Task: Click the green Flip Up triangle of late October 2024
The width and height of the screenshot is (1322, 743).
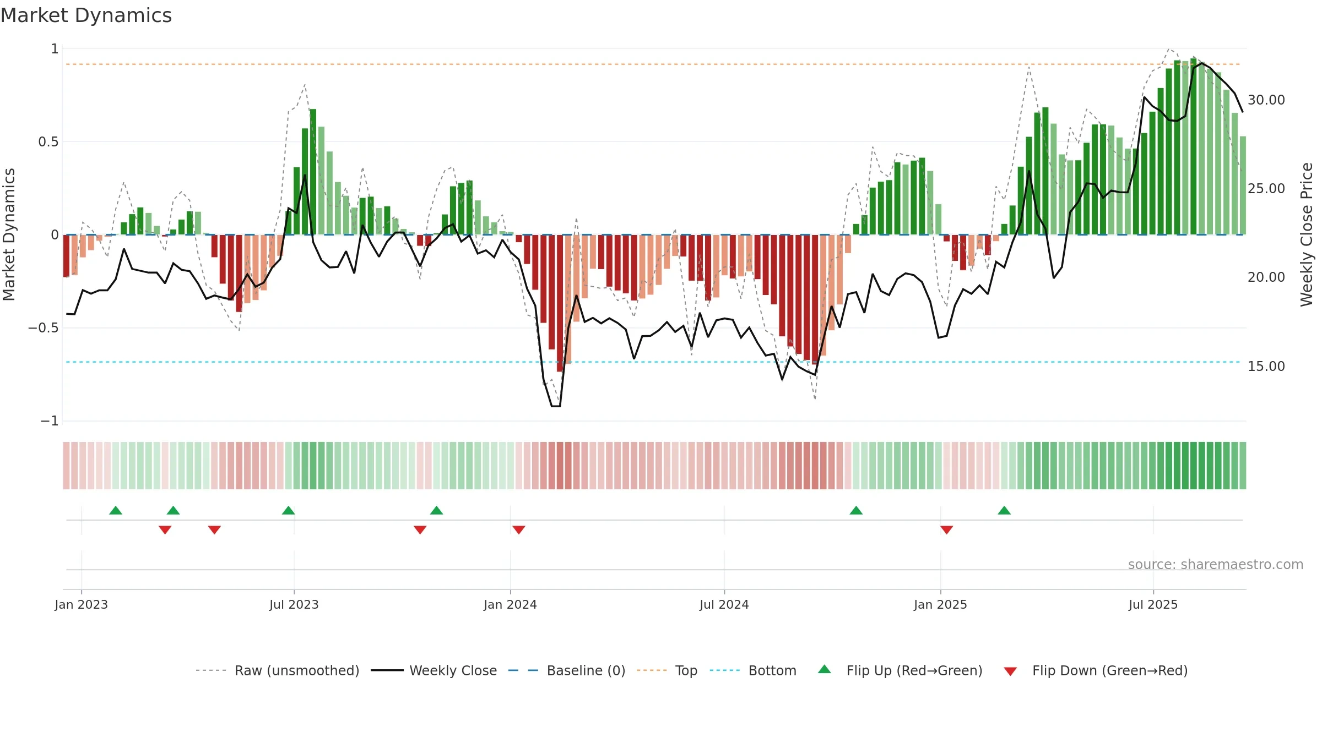Action: (x=856, y=510)
